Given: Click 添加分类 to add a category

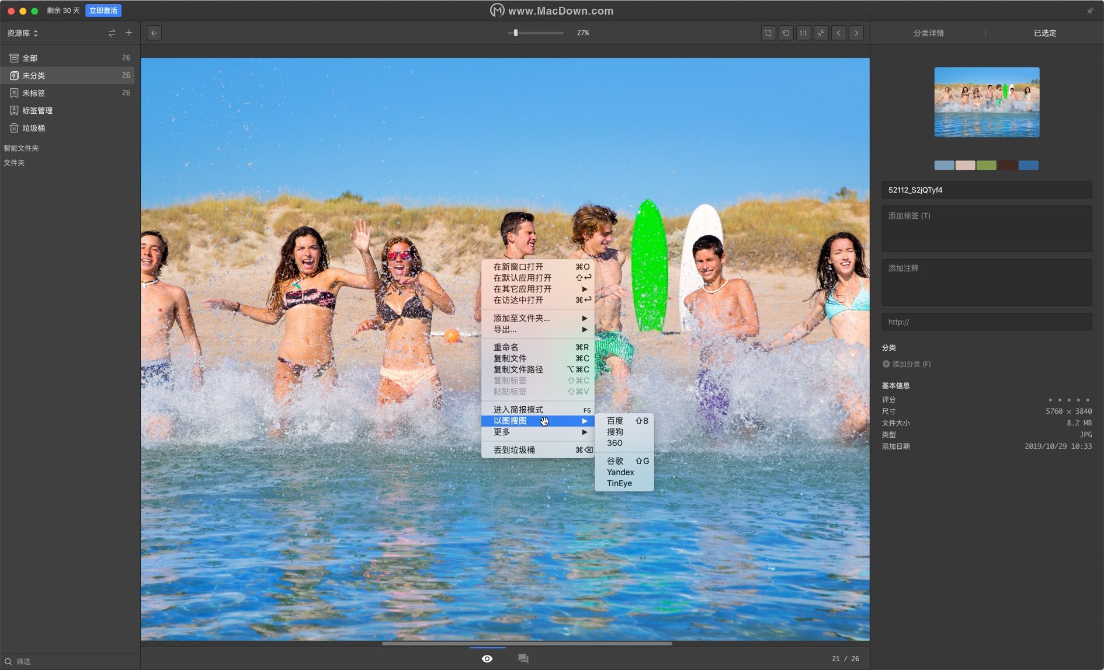Looking at the screenshot, I should coord(907,364).
